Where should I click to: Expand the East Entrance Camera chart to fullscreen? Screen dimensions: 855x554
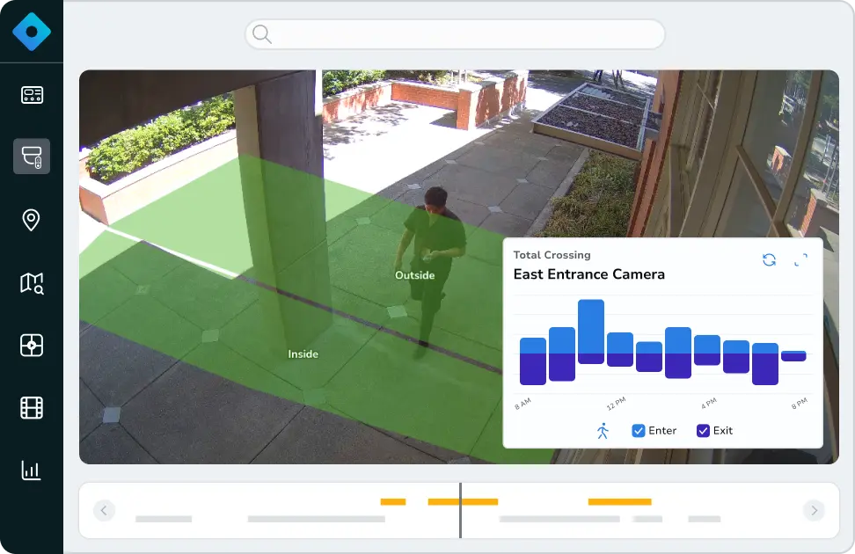(x=801, y=260)
